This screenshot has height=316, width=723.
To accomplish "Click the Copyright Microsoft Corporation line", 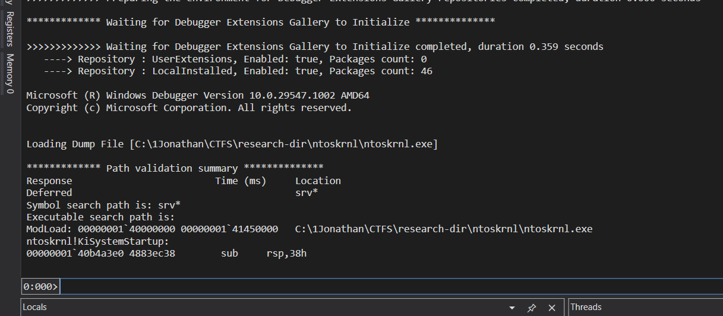I will pyautogui.click(x=189, y=108).
